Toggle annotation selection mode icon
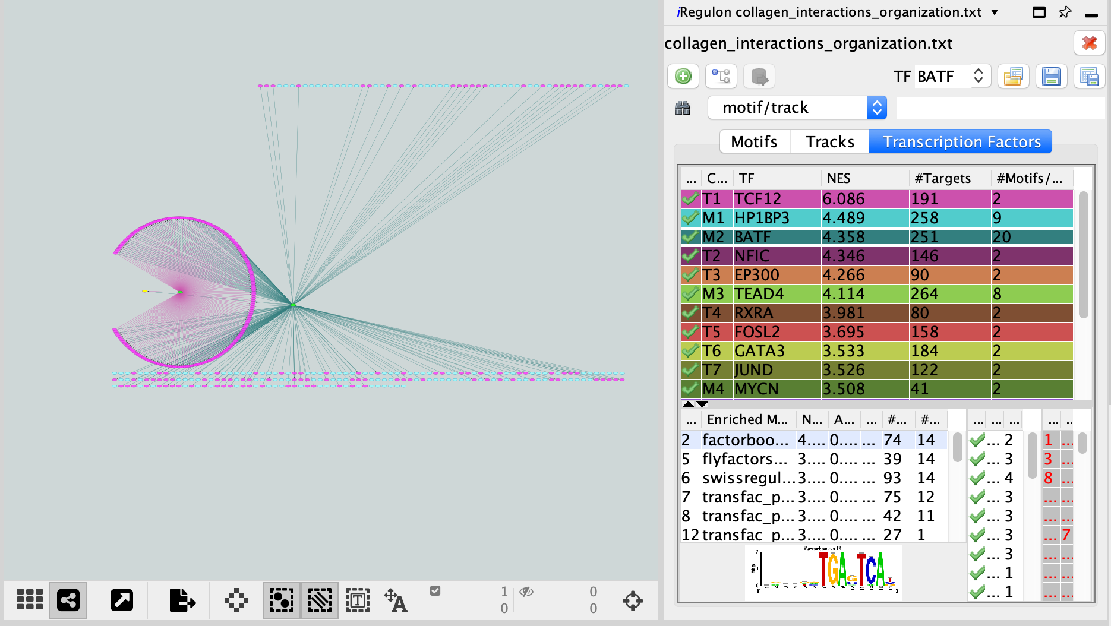This screenshot has width=1111, height=626. tap(358, 600)
